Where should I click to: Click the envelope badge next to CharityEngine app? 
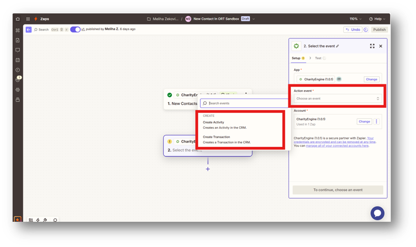339,79
